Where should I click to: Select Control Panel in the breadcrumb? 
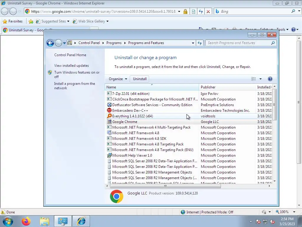pos(89,43)
